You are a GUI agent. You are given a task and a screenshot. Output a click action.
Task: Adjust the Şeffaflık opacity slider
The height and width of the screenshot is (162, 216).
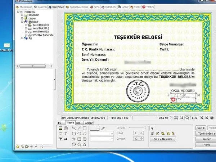tap(138, 128)
